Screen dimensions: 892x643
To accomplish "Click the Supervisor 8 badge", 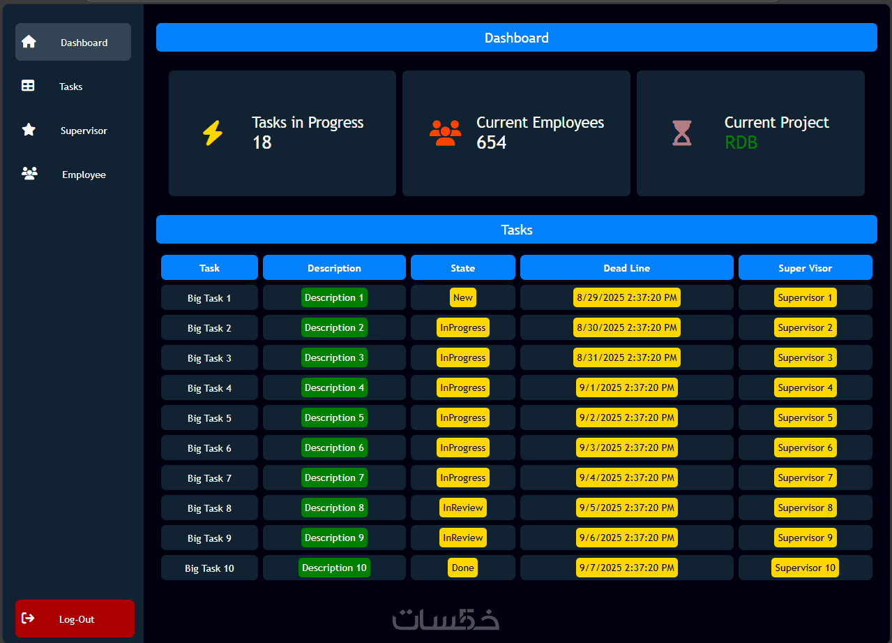I will pyautogui.click(x=806, y=508).
